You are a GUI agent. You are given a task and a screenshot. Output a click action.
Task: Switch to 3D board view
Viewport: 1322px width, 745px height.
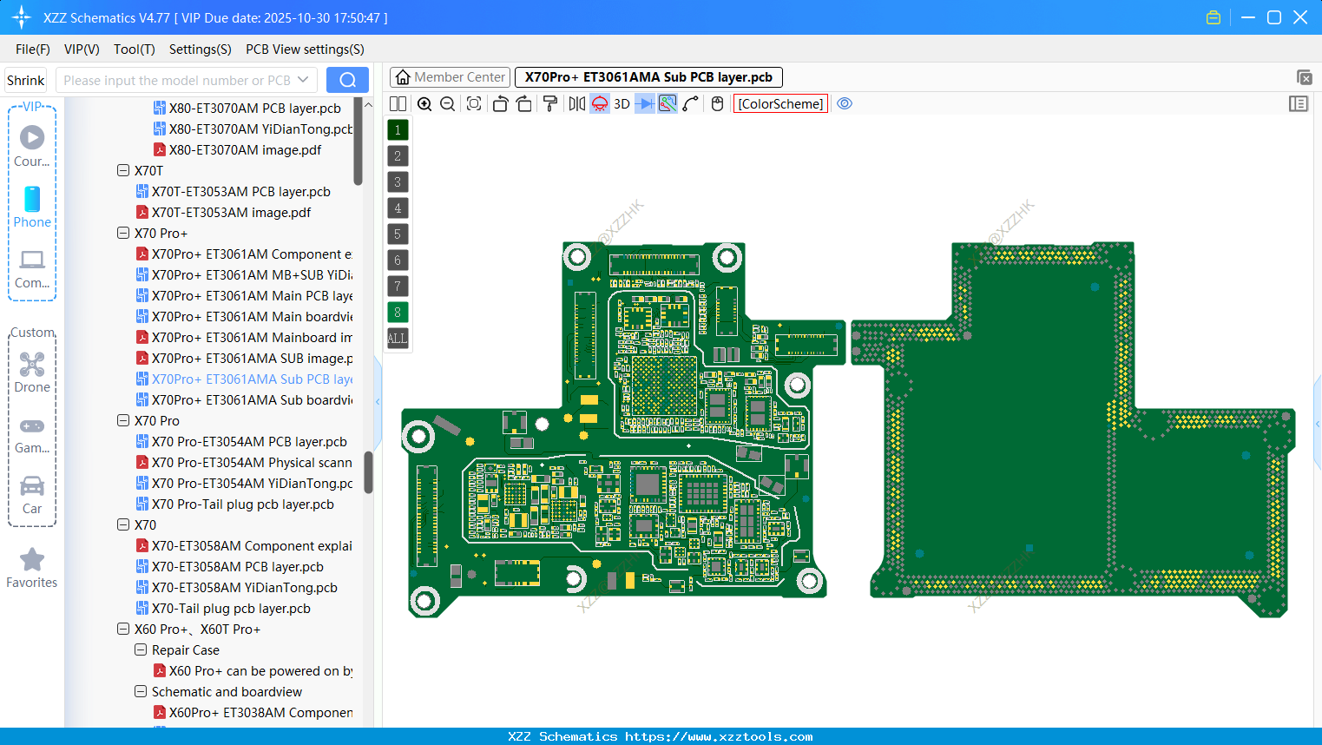click(622, 104)
